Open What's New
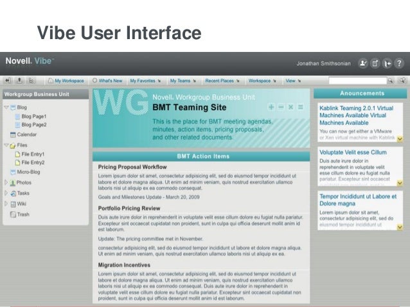Screen dimensions: 410x307 pyautogui.click(x=107, y=81)
